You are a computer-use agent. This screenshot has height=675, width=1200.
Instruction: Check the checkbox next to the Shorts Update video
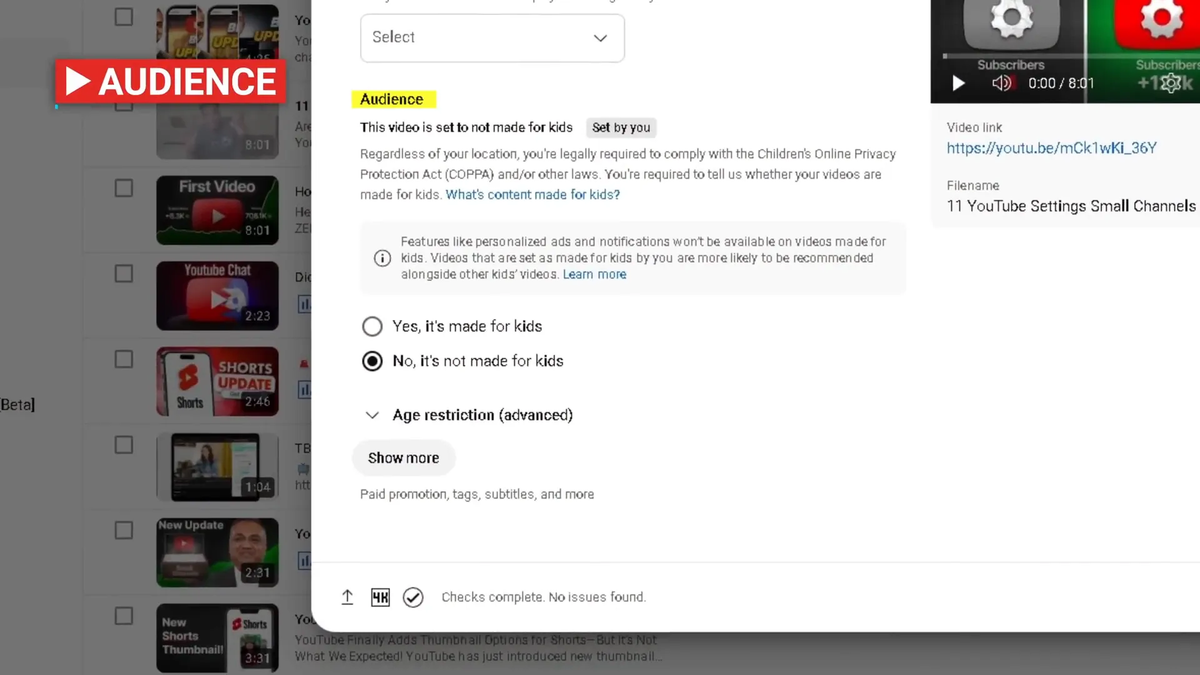(123, 359)
